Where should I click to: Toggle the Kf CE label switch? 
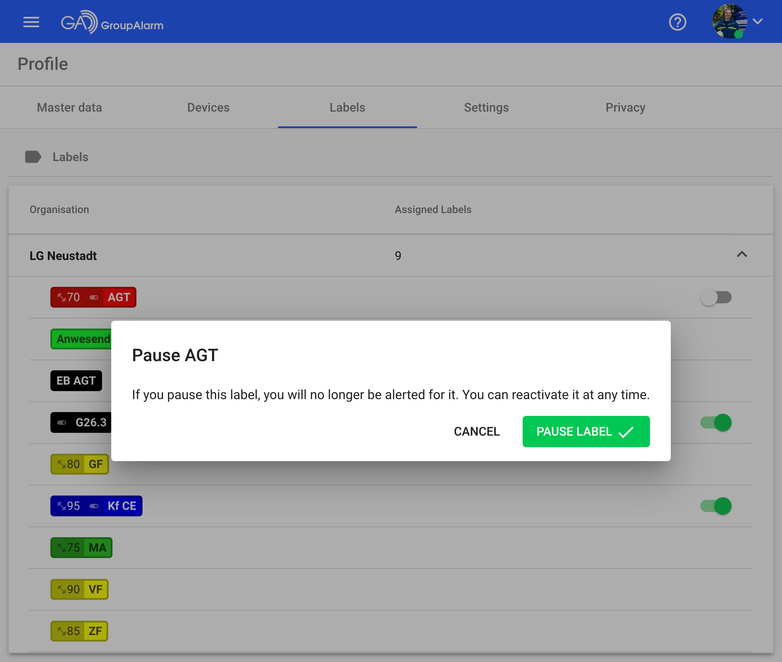click(716, 506)
